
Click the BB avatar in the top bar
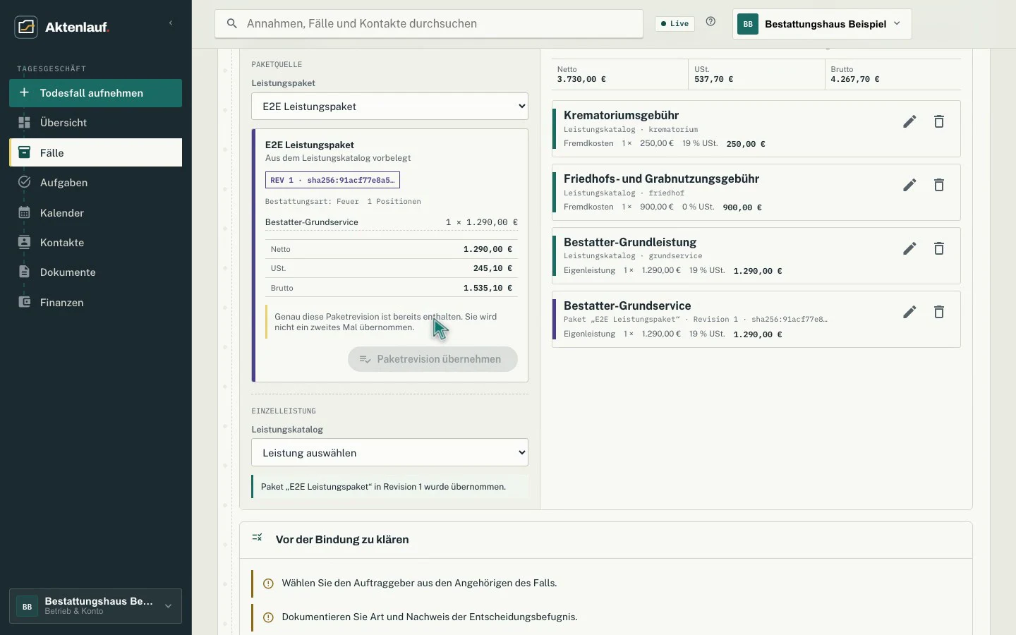click(x=748, y=24)
